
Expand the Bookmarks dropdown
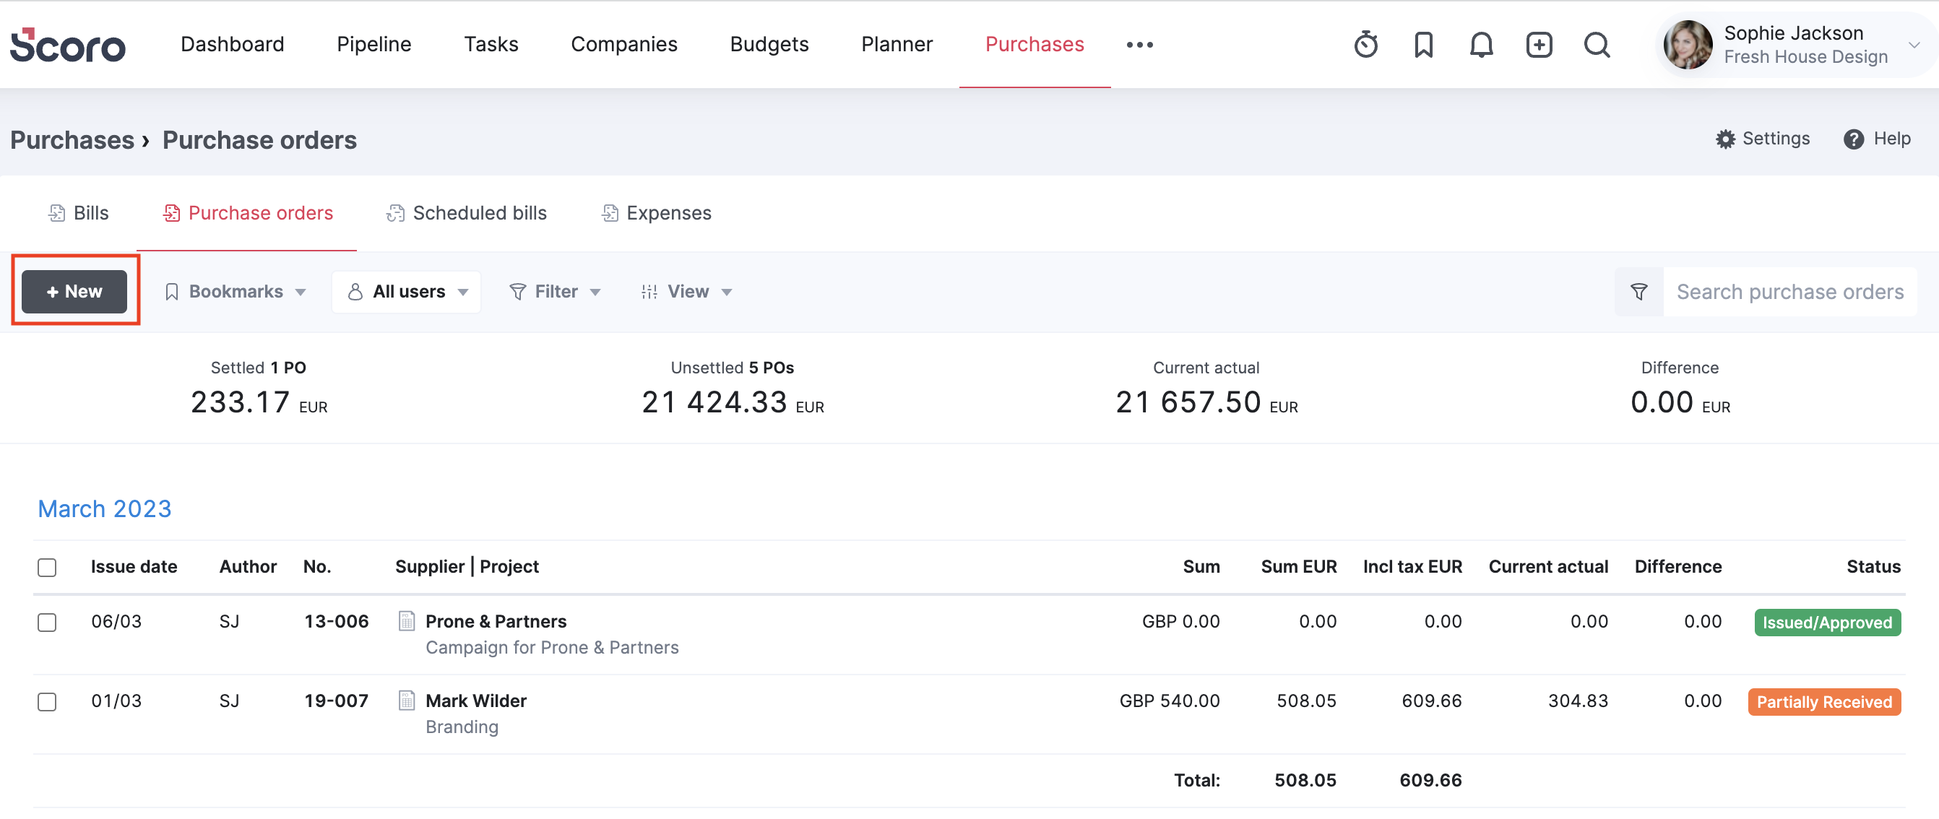pos(235,292)
